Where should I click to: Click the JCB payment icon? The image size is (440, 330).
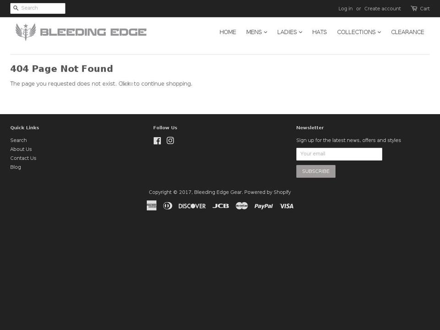click(x=220, y=206)
